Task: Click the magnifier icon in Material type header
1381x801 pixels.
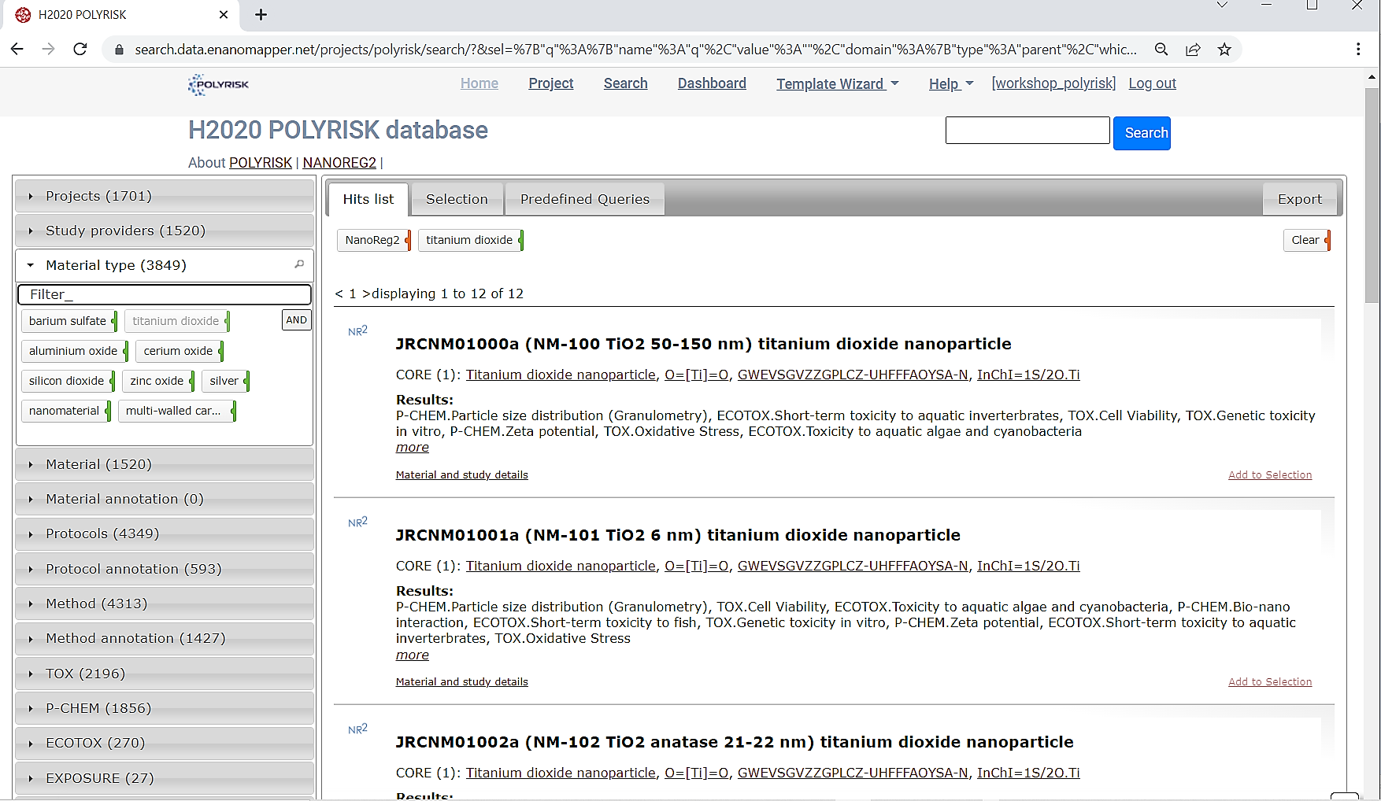Action: coord(299,264)
